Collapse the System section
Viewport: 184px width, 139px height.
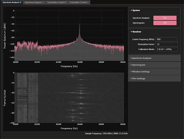(135, 10)
